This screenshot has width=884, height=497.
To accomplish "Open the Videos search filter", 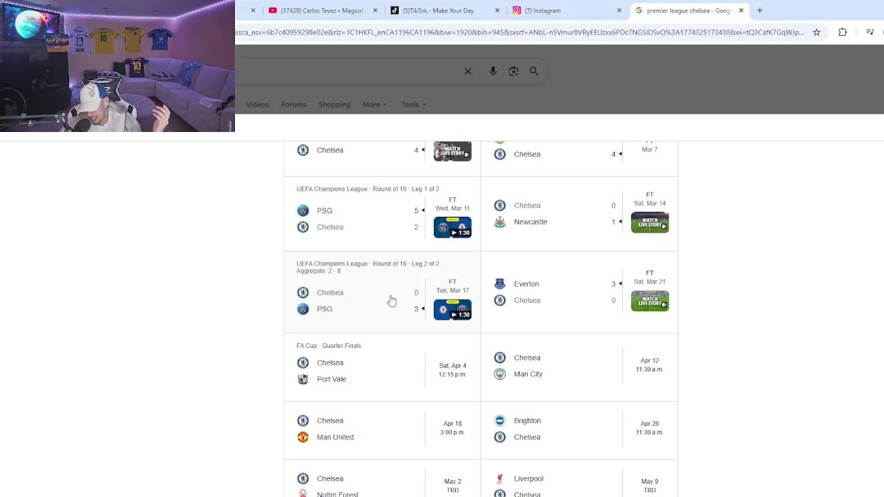I will click(x=257, y=105).
